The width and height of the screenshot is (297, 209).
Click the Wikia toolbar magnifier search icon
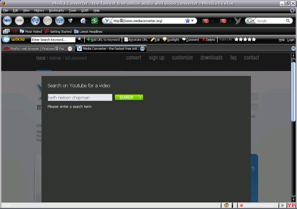80,39
